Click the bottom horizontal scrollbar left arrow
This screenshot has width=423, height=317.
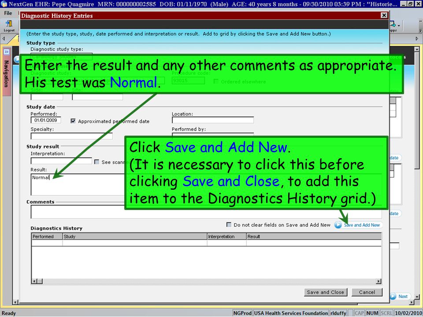point(15,302)
